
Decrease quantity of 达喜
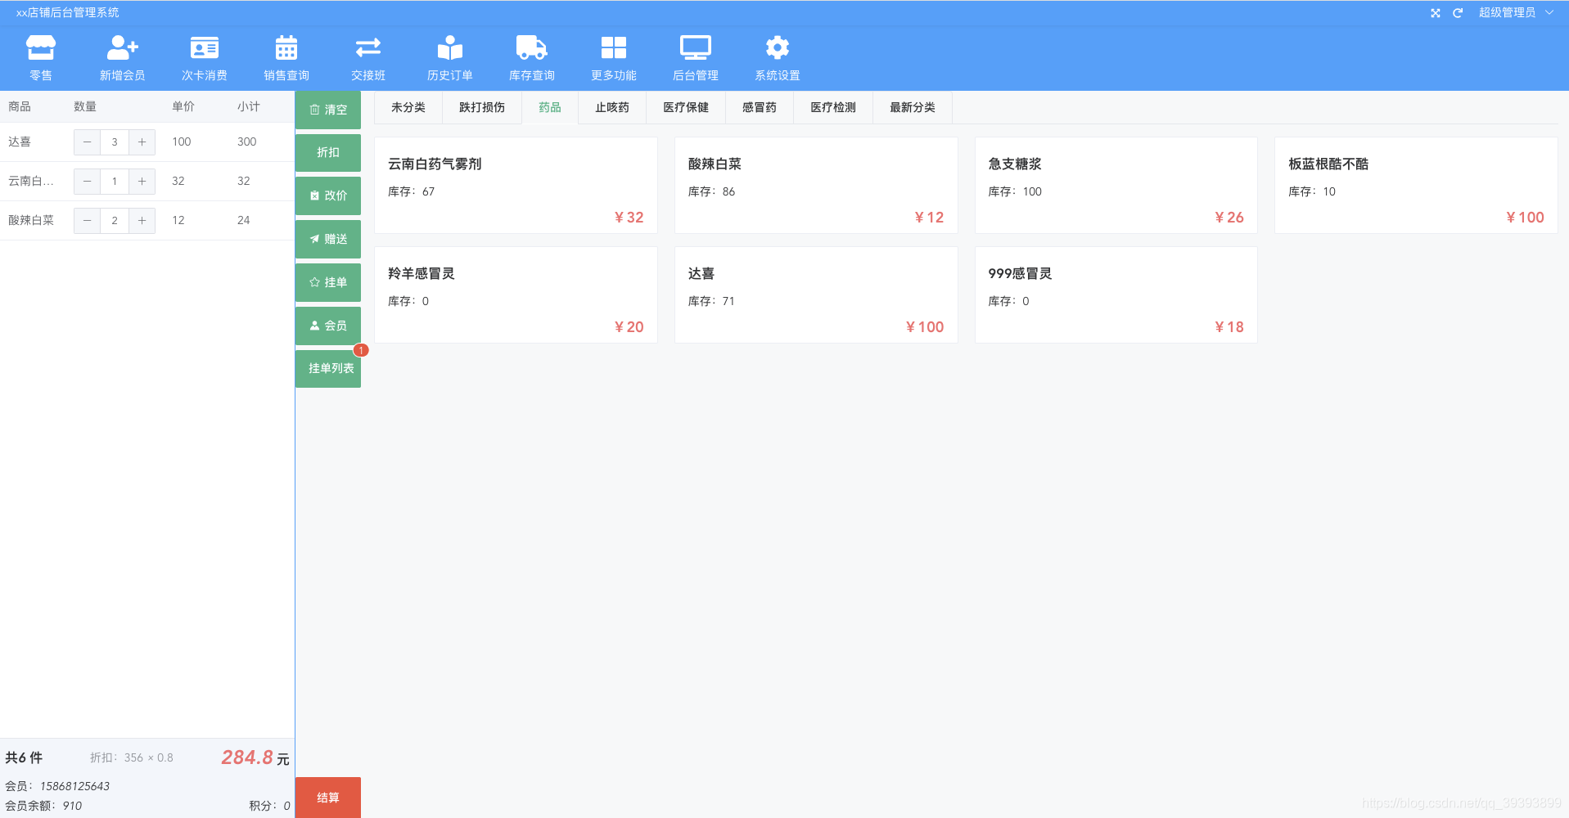click(x=87, y=142)
